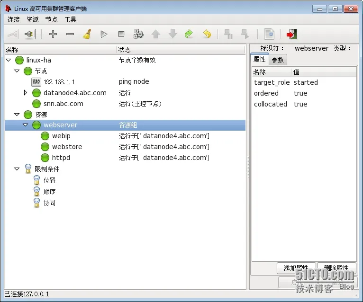The height and width of the screenshot is (302, 363).
Task: Click the ping node status text
Action: (x=134, y=81)
